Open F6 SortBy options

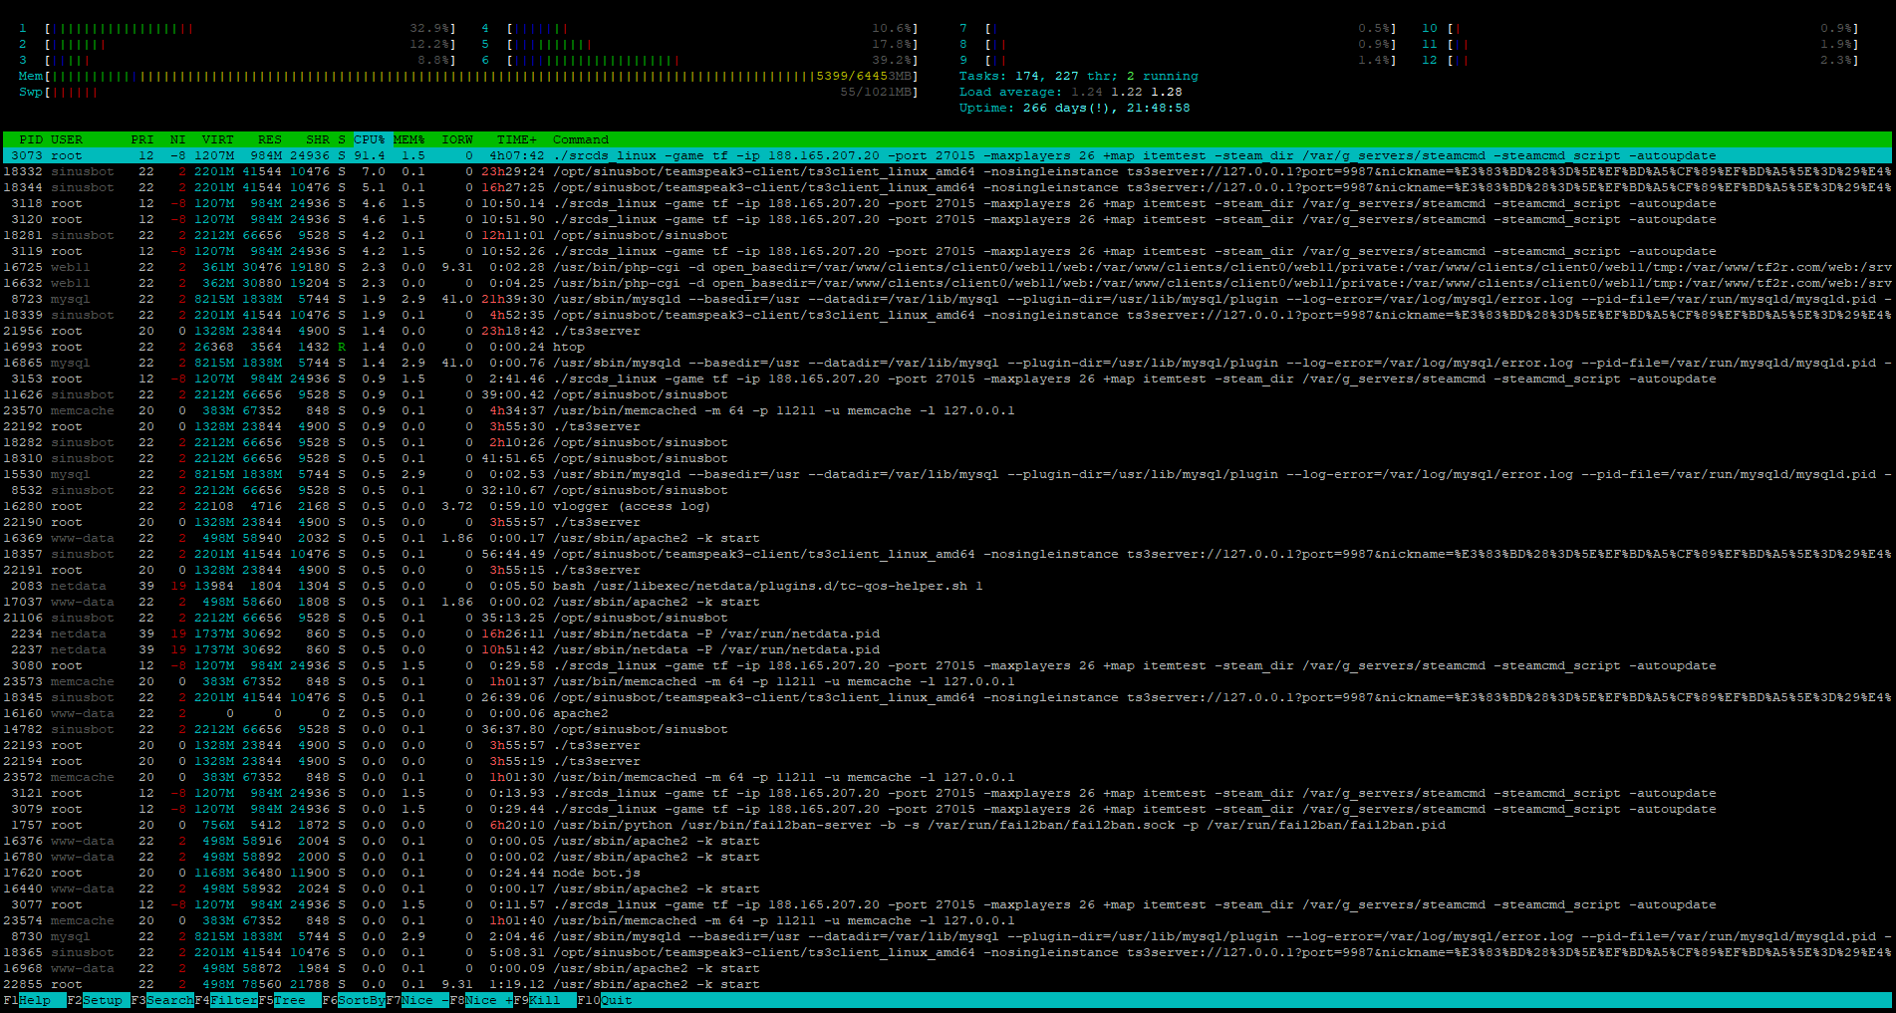354,1000
